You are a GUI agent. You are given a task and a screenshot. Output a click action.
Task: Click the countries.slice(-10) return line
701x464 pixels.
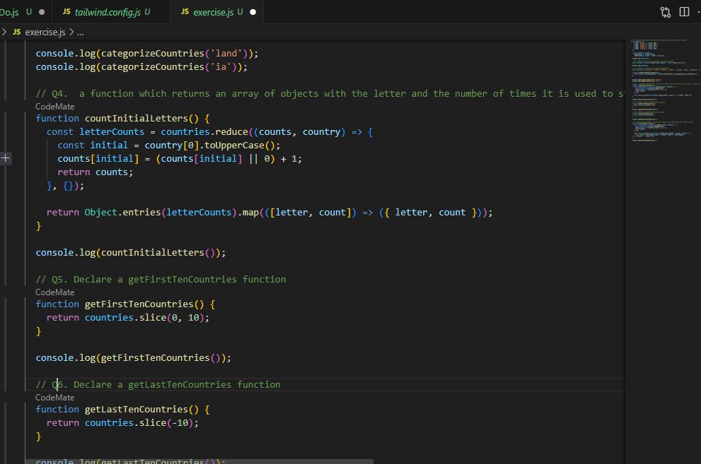pos(122,423)
